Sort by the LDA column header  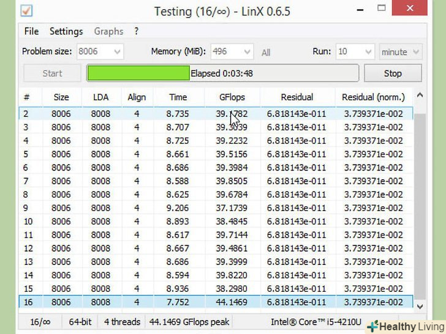pyautogui.click(x=101, y=97)
